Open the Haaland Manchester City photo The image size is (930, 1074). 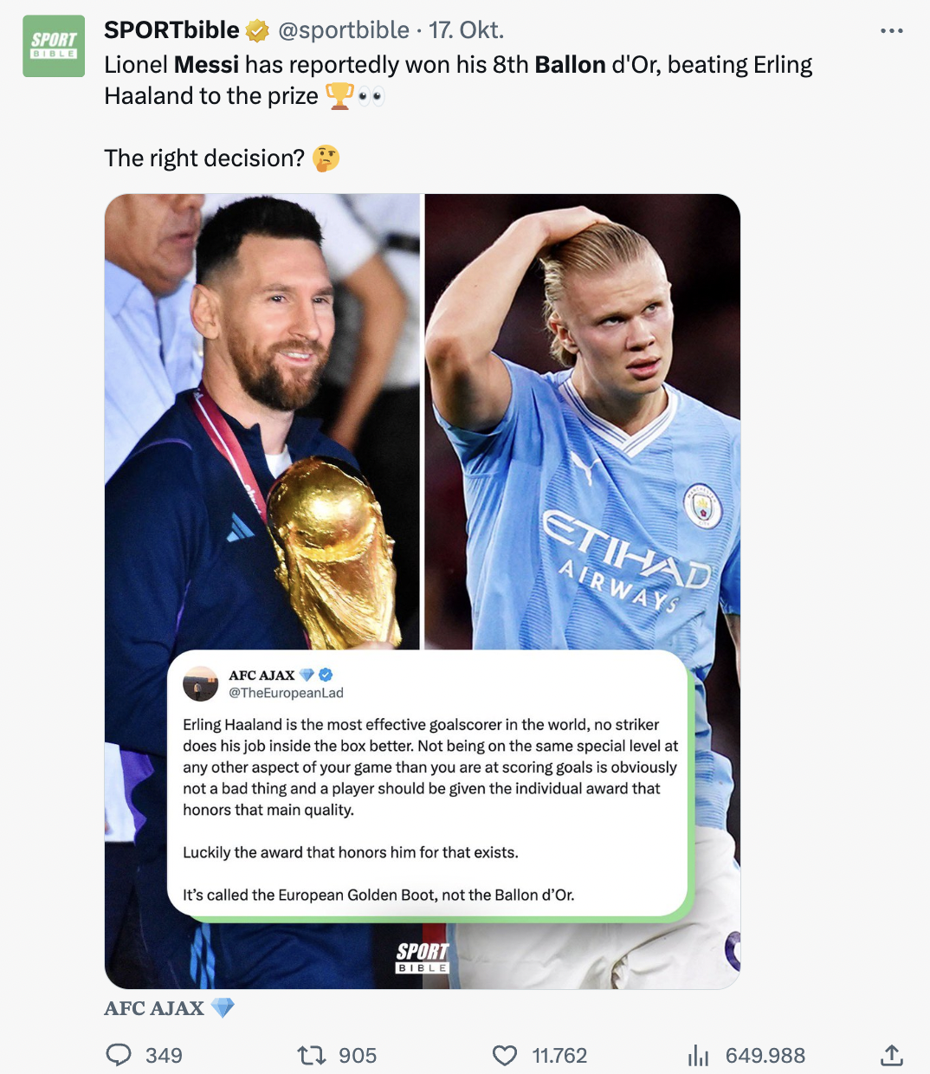583,421
